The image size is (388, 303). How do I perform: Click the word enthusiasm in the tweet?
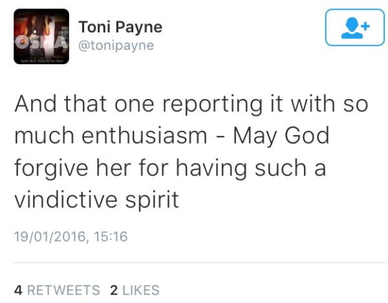click(x=144, y=135)
